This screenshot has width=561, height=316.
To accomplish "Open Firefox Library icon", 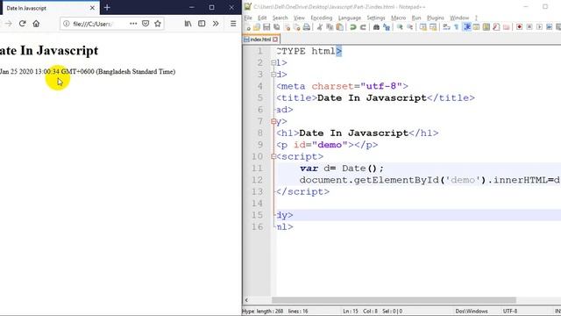I will [188, 24].
